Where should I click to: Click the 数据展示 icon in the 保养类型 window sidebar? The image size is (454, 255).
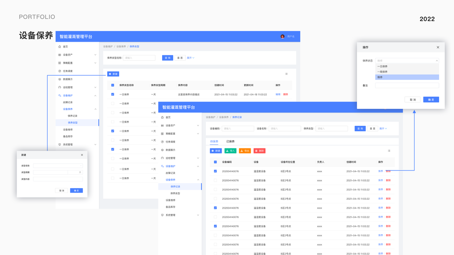60,79
